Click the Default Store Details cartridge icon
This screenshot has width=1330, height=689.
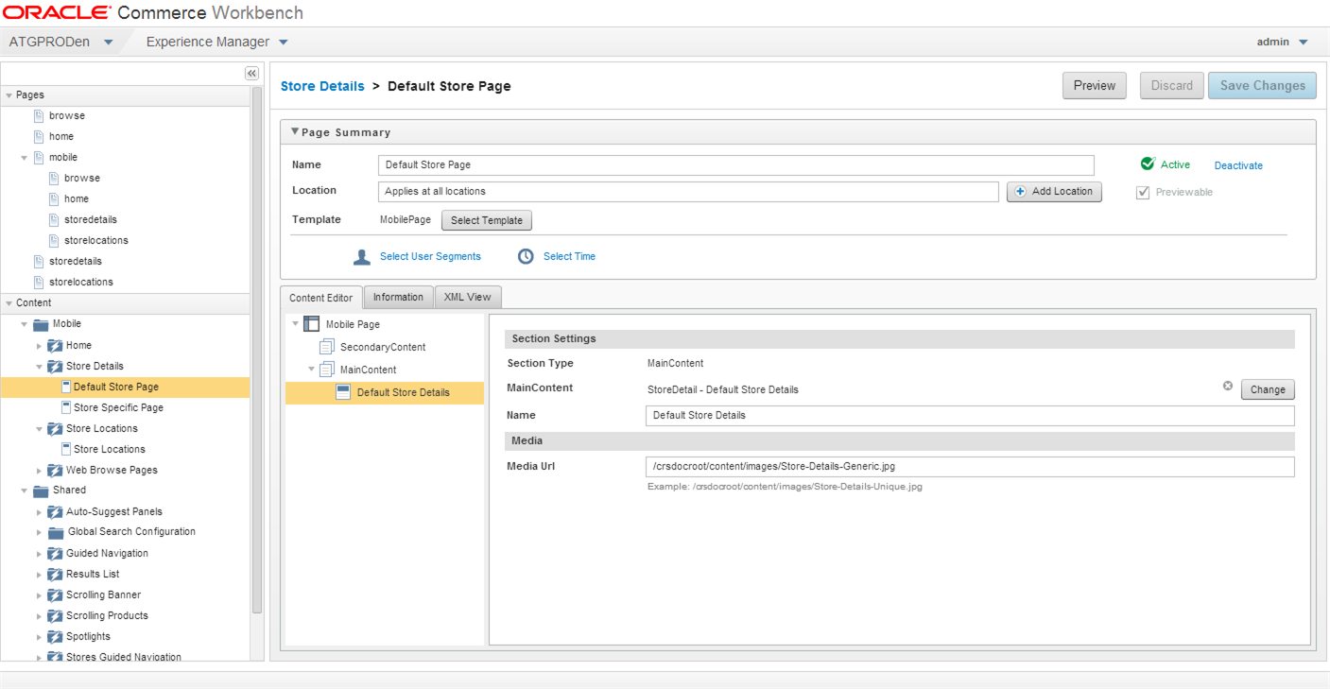343,392
